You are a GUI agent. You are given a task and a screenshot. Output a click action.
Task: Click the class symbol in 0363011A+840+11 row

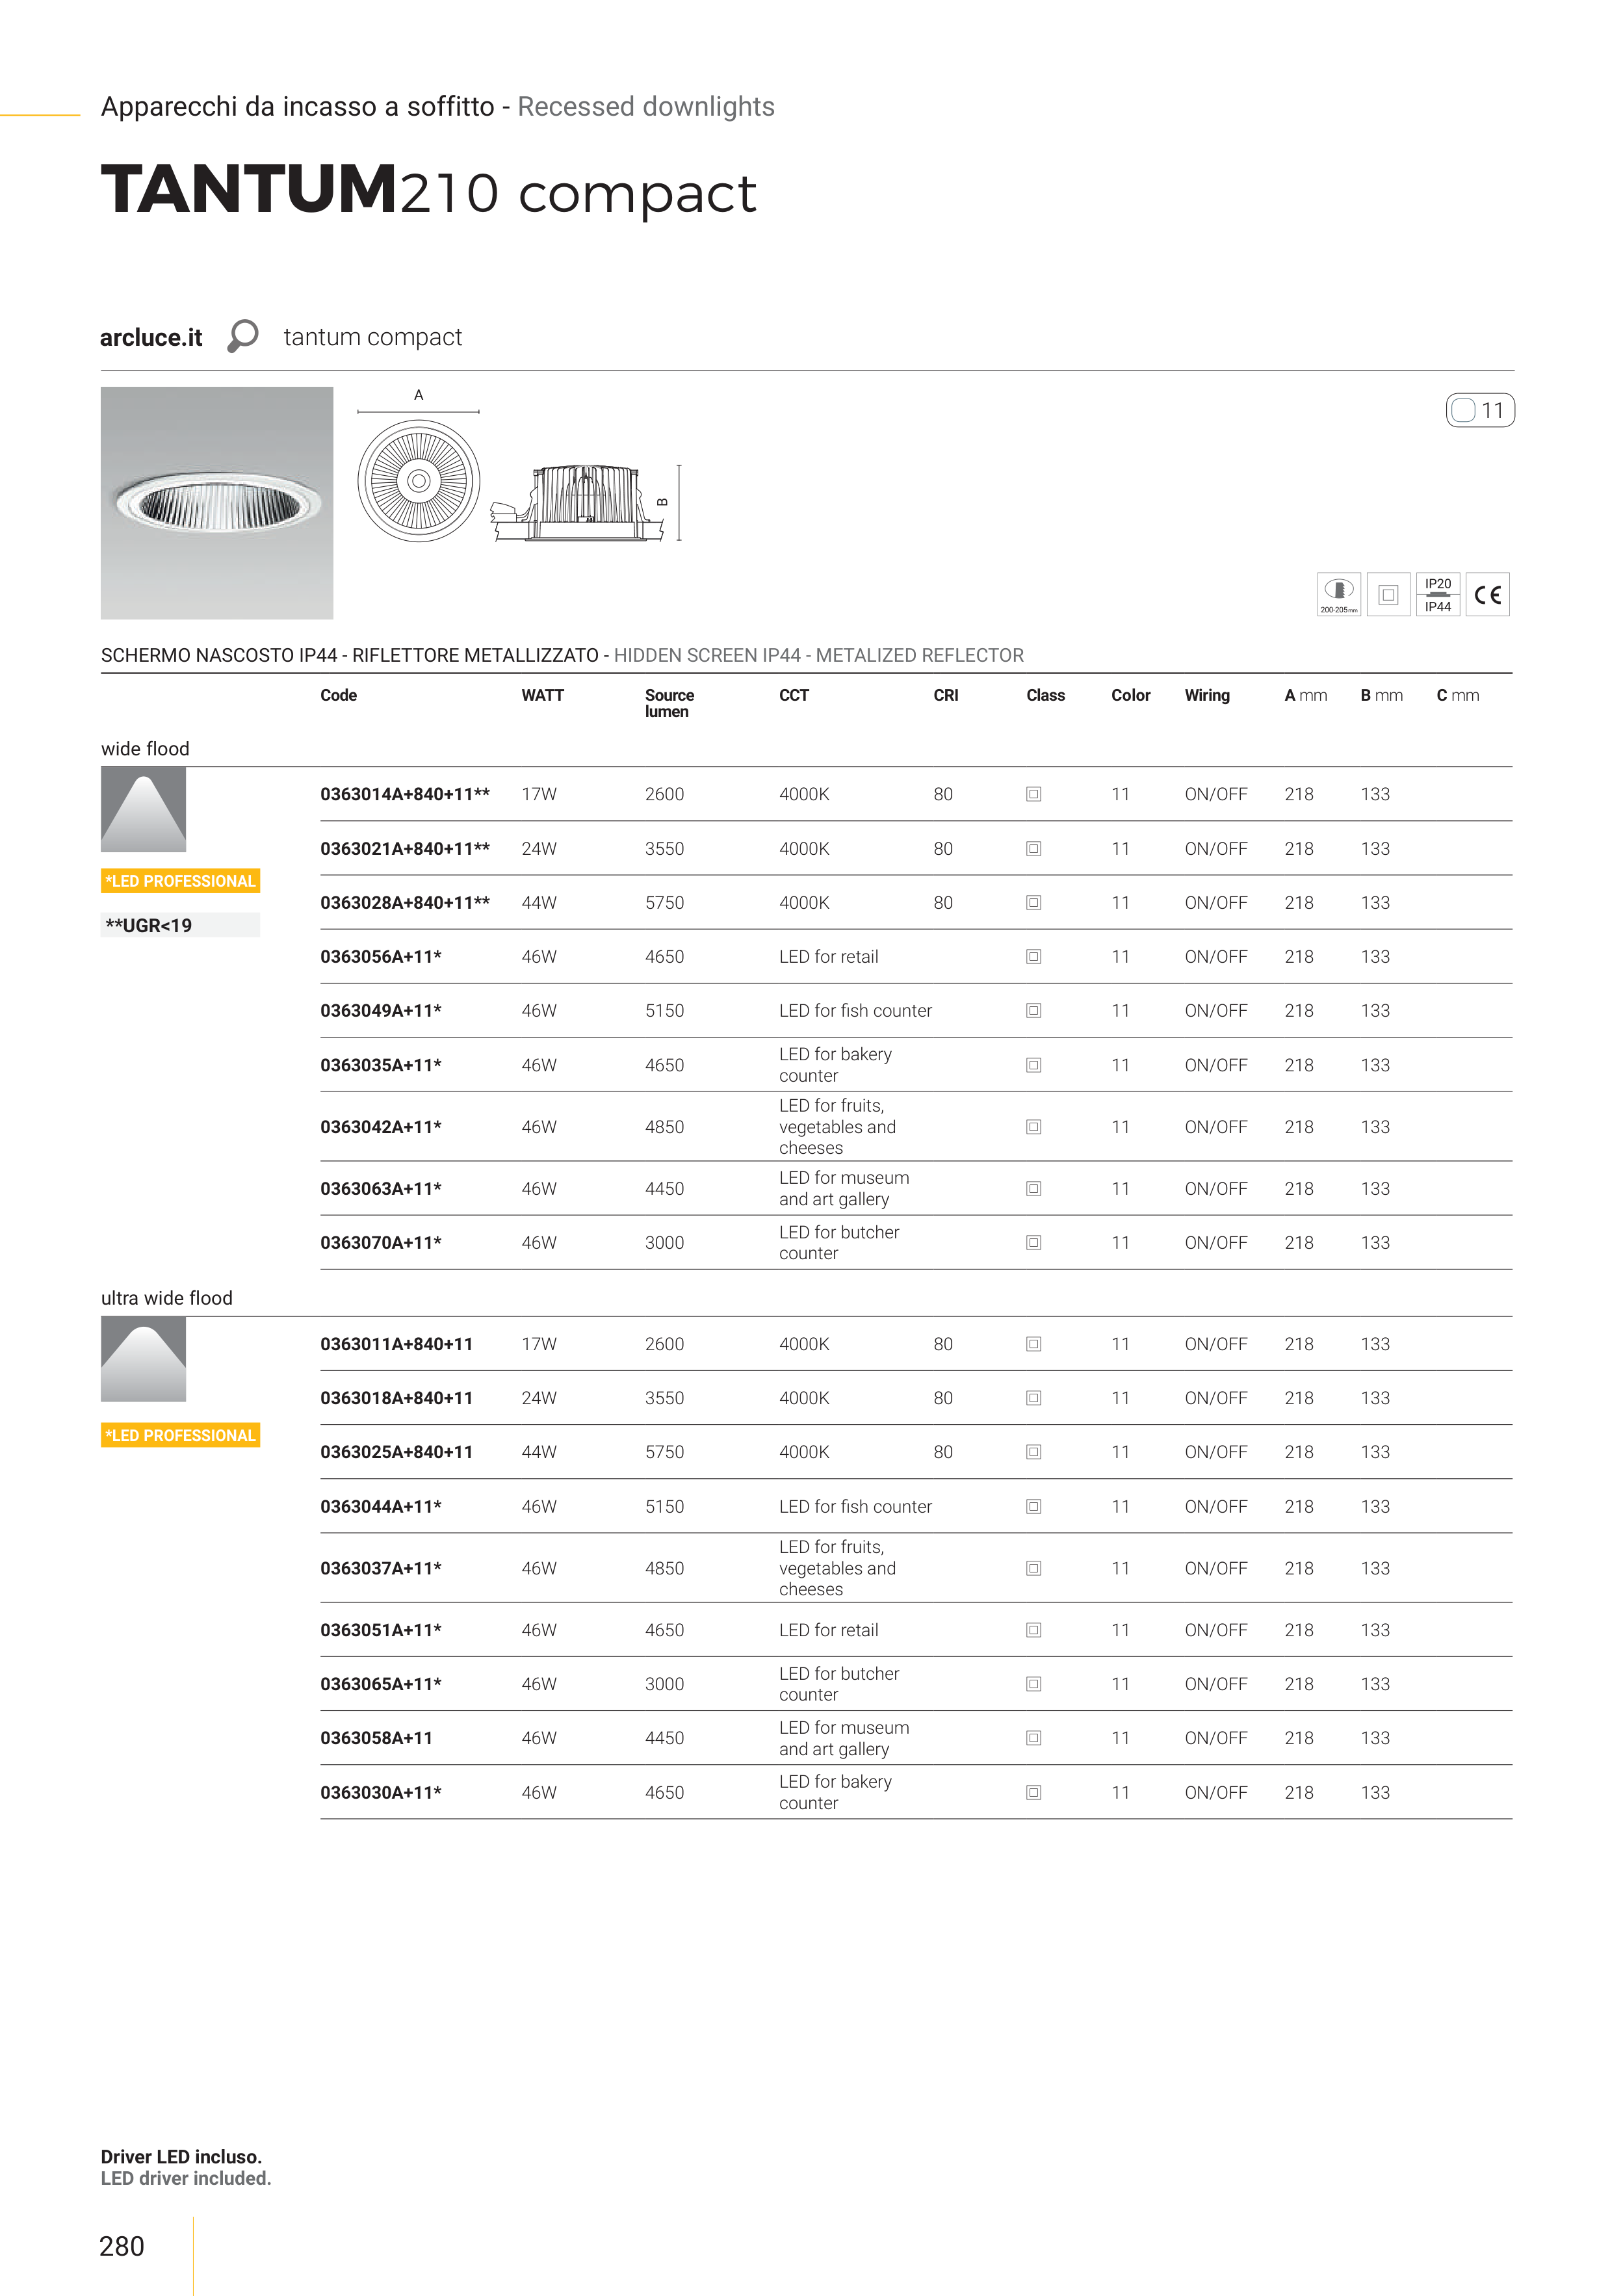pyautogui.click(x=1033, y=1344)
